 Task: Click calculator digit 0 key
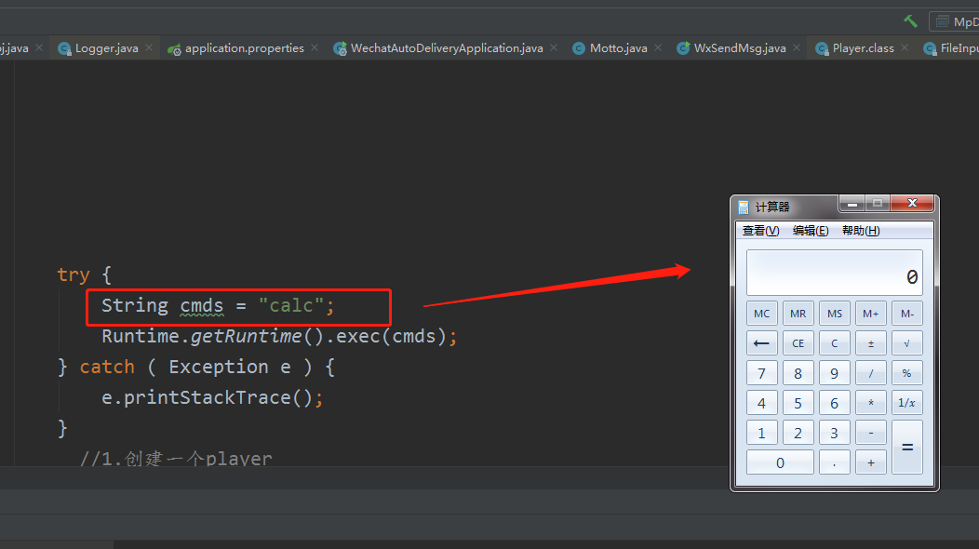[780, 462]
